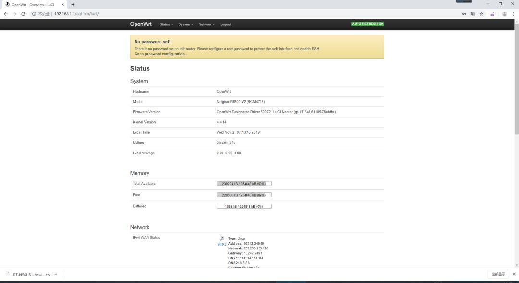Click the scrollbar down arrow
Viewport: 519px width, 283px height.
516,265
